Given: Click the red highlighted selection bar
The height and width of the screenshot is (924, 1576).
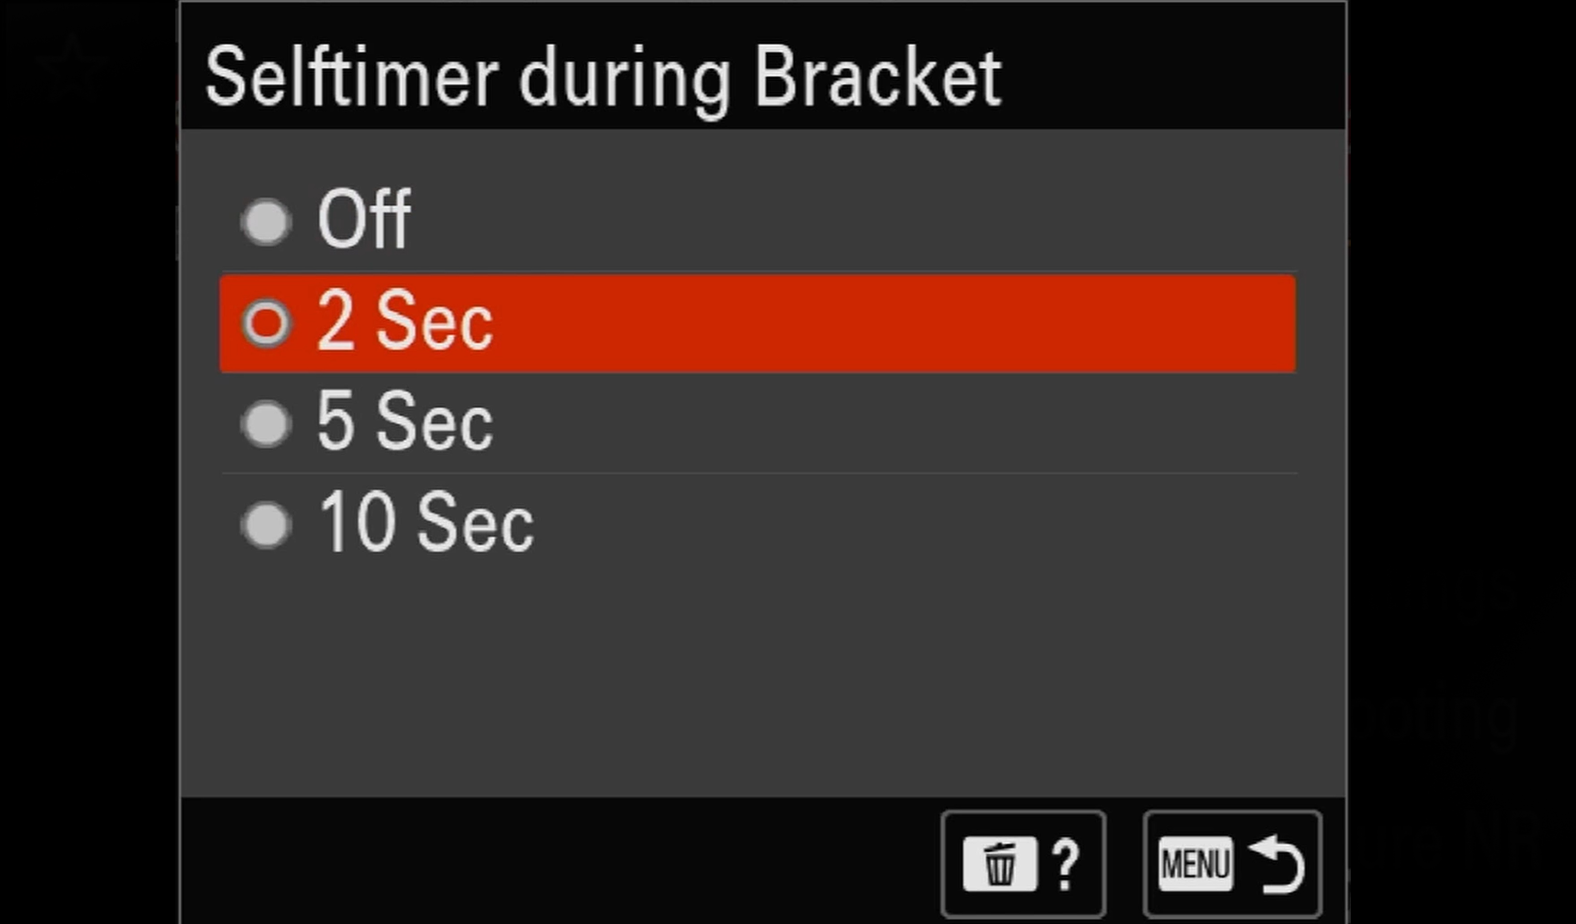Looking at the screenshot, I should pyautogui.click(x=757, y=323).
